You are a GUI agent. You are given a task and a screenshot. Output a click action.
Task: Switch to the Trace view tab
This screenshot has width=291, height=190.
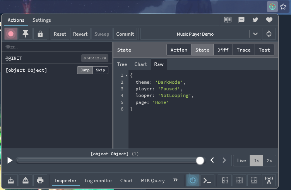tap(244, 50)
